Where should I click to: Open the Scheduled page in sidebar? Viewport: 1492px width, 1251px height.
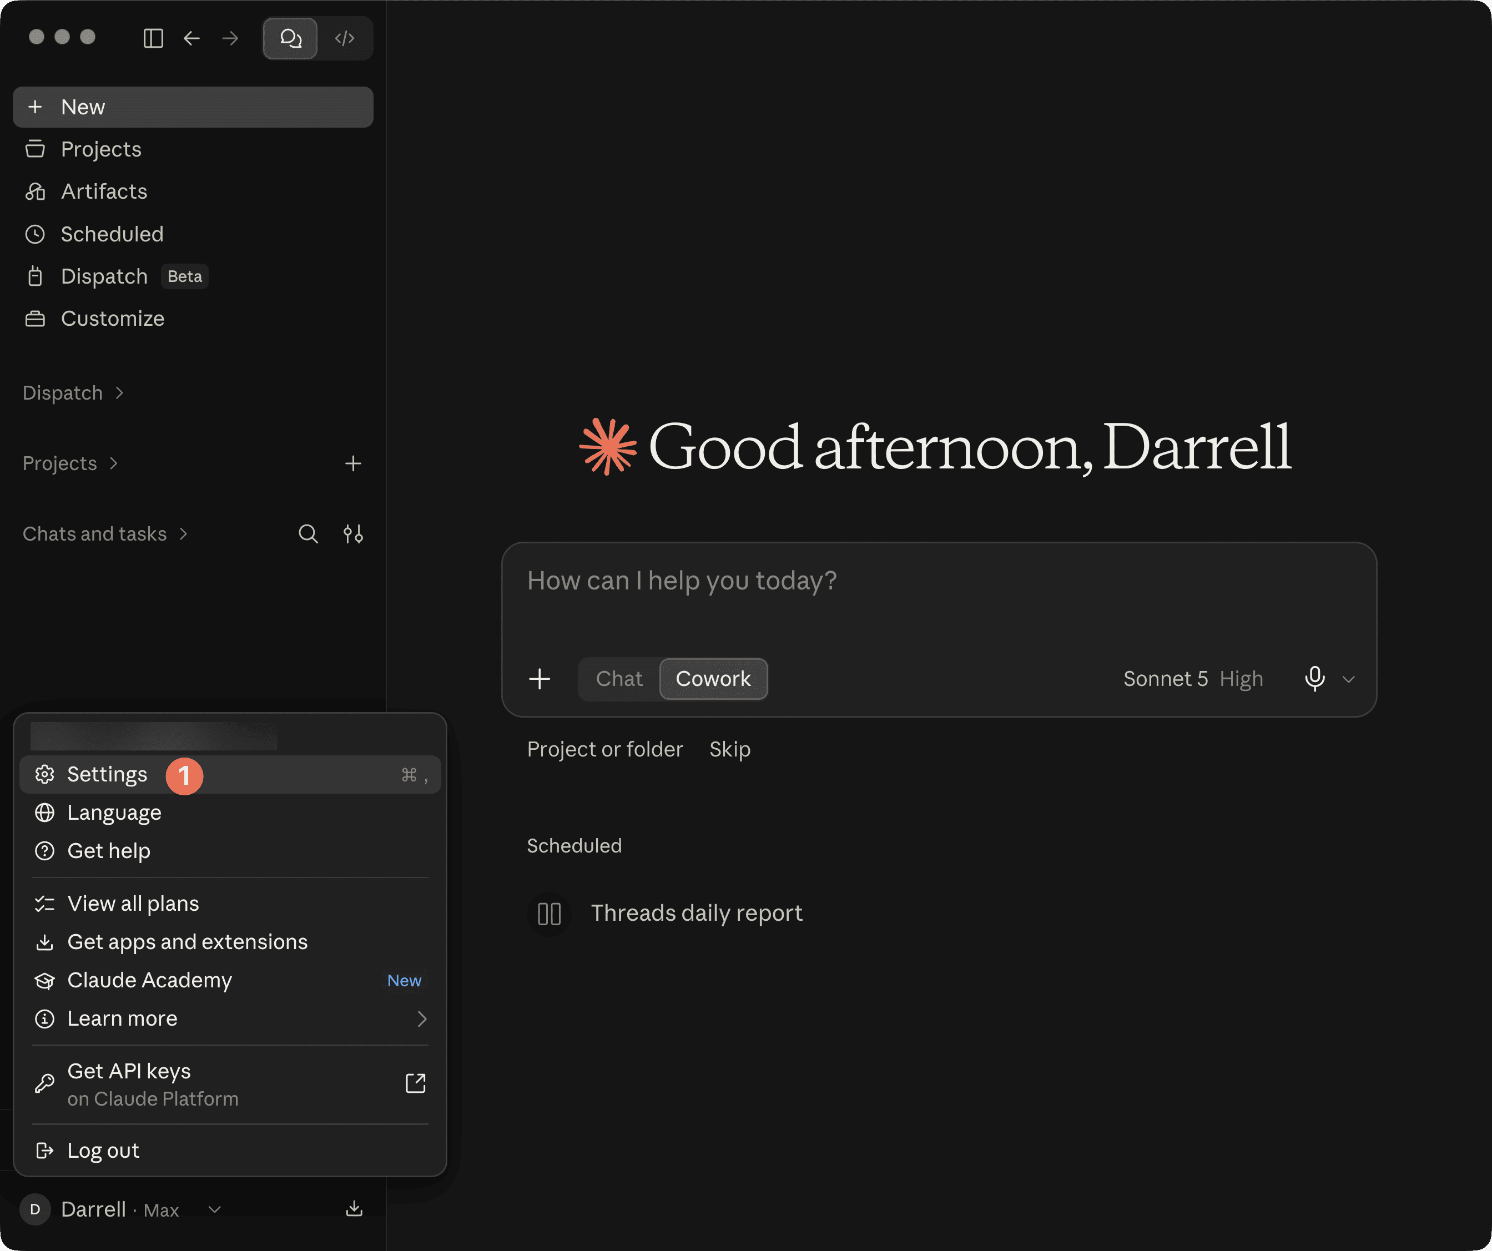[193, 234]
